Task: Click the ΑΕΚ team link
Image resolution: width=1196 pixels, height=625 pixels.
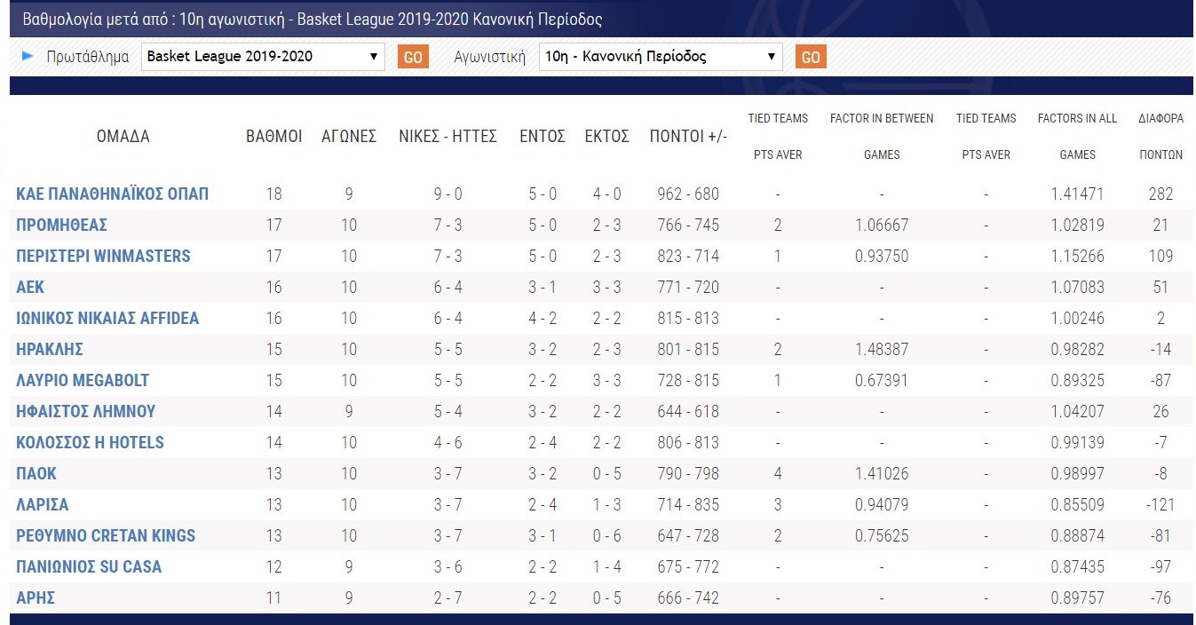Action: (x=30, y=287)
